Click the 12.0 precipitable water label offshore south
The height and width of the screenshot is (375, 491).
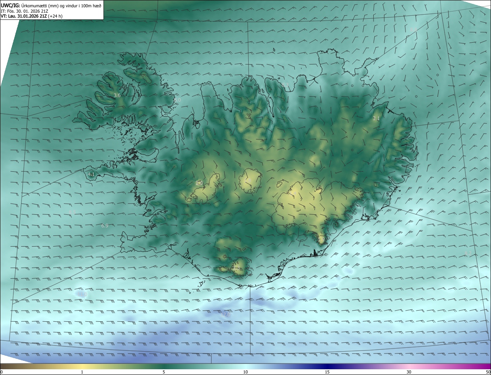coord(225,314)
